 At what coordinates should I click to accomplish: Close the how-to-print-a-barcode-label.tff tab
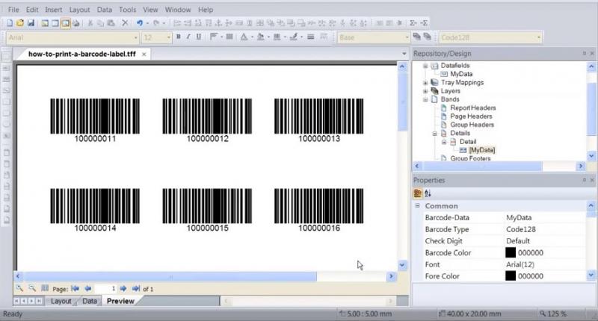pos(144,54)
